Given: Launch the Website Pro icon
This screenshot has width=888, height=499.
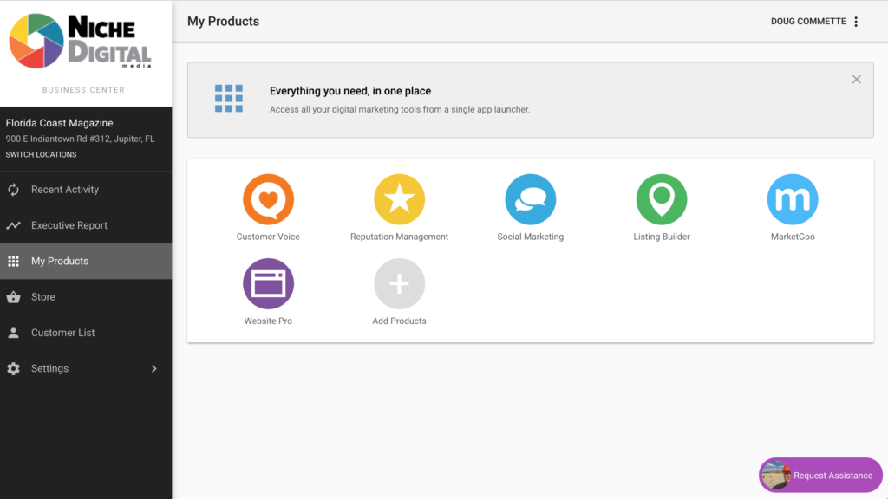Looking at the screenshot, I should click(269, 283).
